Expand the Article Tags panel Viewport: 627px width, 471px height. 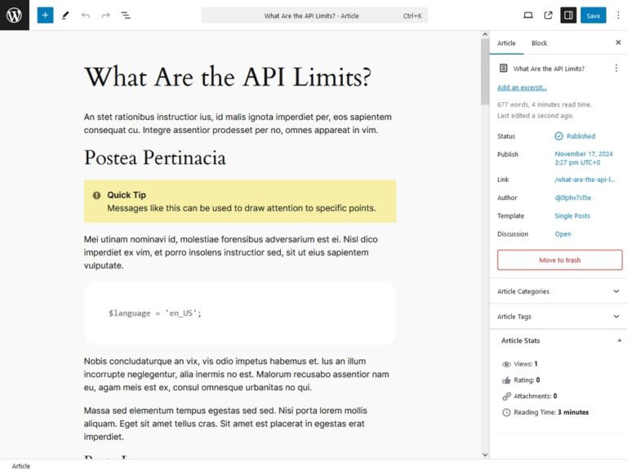tap(558, 317)
